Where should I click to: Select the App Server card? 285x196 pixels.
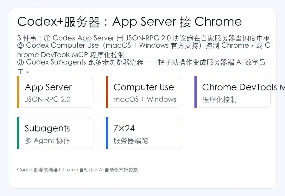55,92
